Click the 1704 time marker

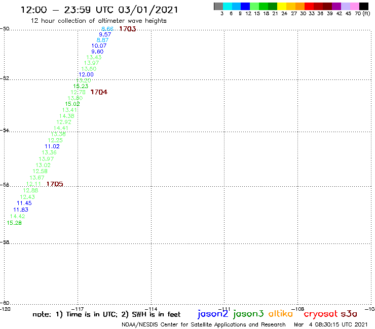(x=99, y=92)
